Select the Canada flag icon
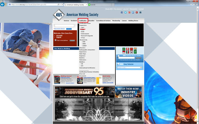Image resolution: width=199 pixels, height=124 pixels. [127, 49]
